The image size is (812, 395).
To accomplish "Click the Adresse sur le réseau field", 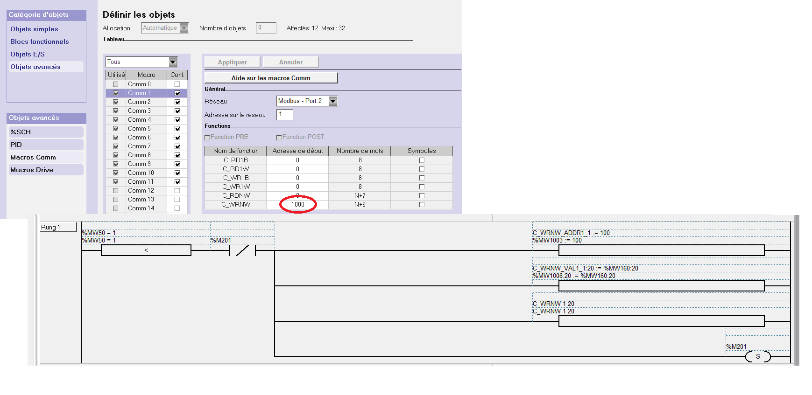I will point(284,115).
